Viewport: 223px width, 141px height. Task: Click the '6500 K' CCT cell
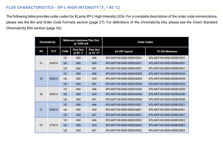tap(54, 110)
